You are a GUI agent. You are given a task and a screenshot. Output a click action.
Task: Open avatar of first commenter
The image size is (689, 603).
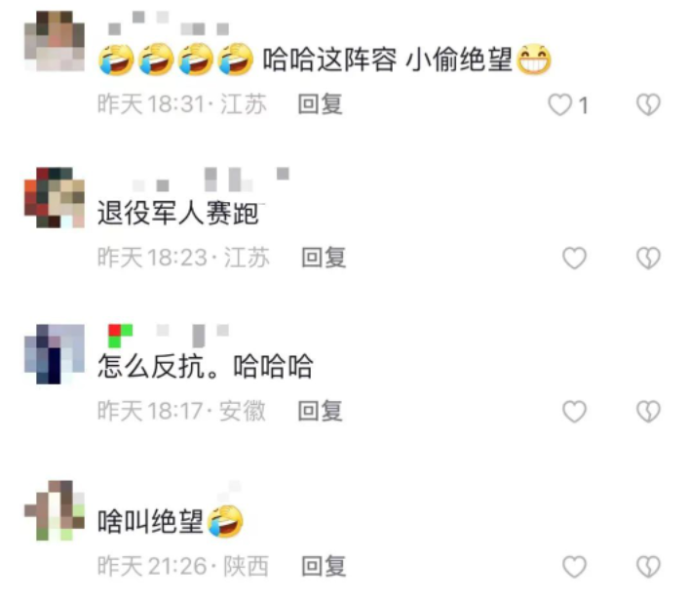click(x=55, y=41)
